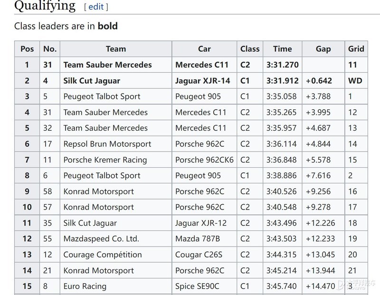The height and width of the screenshot is (295, 380).
Task: Open Porsche Kremer Racing entry
Action: click(105, 160)
